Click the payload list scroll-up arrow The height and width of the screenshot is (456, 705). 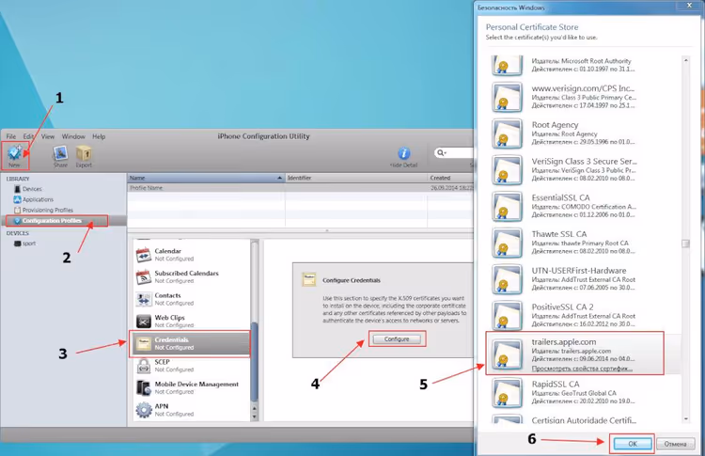click(x=255, y=408)
